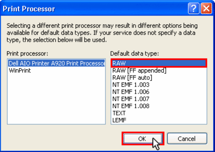Click the "Default data type:" label
Screen dimensions: 215x152
click(x=134, y=53)
